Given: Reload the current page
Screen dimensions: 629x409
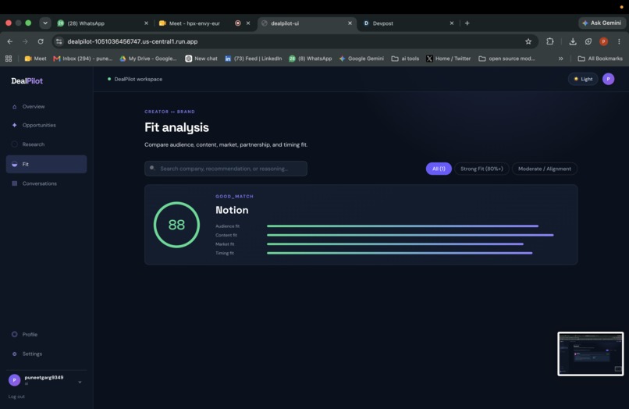Looking at the screenshot, I should click(x=41, y=41).
